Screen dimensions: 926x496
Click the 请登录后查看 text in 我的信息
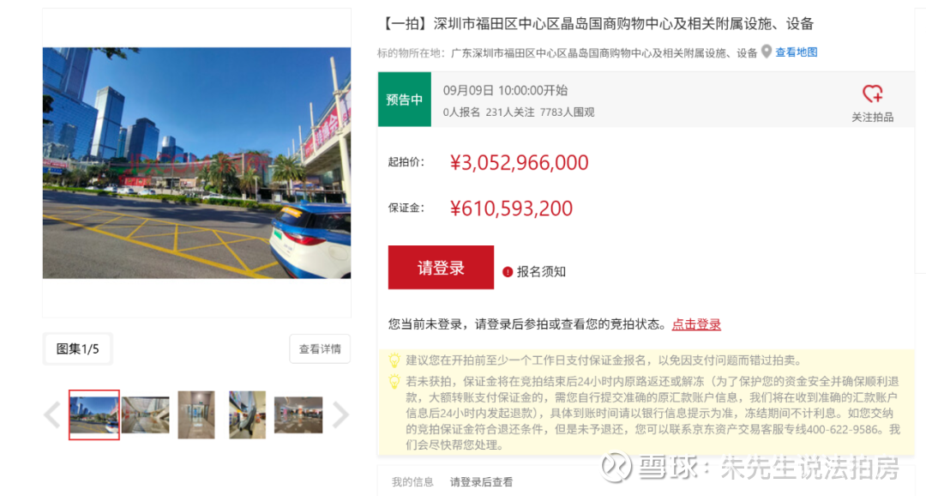coord(481,481)
